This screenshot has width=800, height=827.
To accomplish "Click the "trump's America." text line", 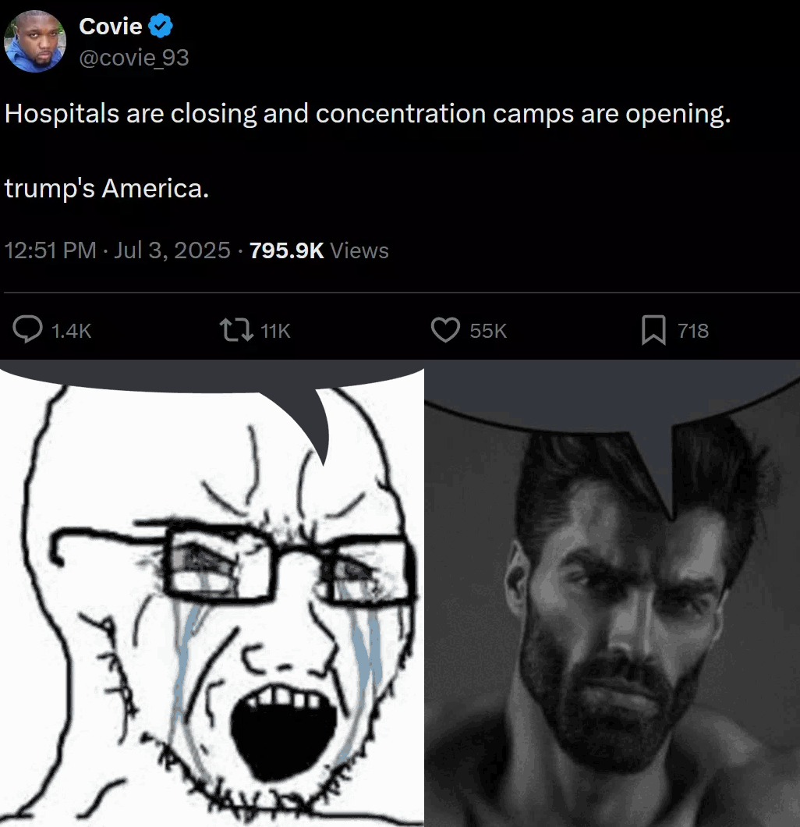I will pos(107,188).
